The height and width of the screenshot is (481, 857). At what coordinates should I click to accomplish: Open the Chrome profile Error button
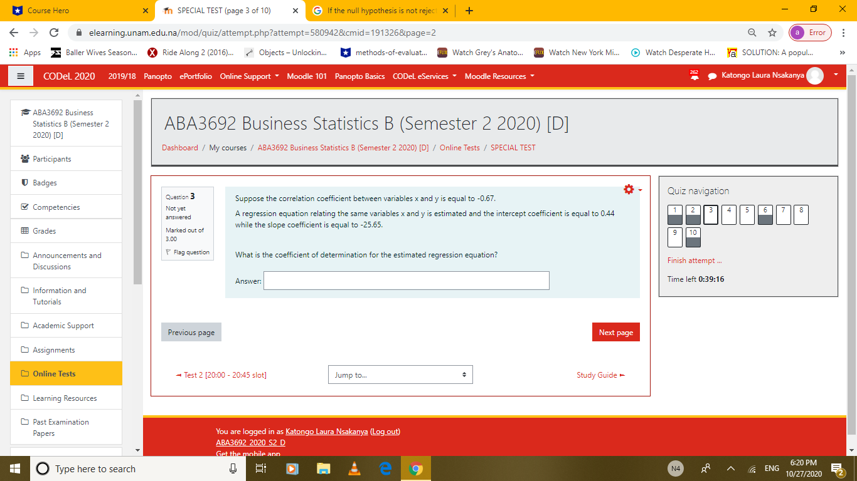(810, 33)
